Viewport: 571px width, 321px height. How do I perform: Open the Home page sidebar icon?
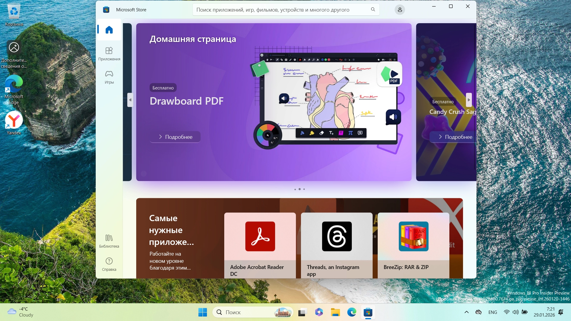click(x=109, y=30)
